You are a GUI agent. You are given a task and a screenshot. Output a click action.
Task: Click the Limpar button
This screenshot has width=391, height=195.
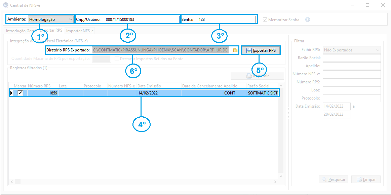[x=366, y=180]
